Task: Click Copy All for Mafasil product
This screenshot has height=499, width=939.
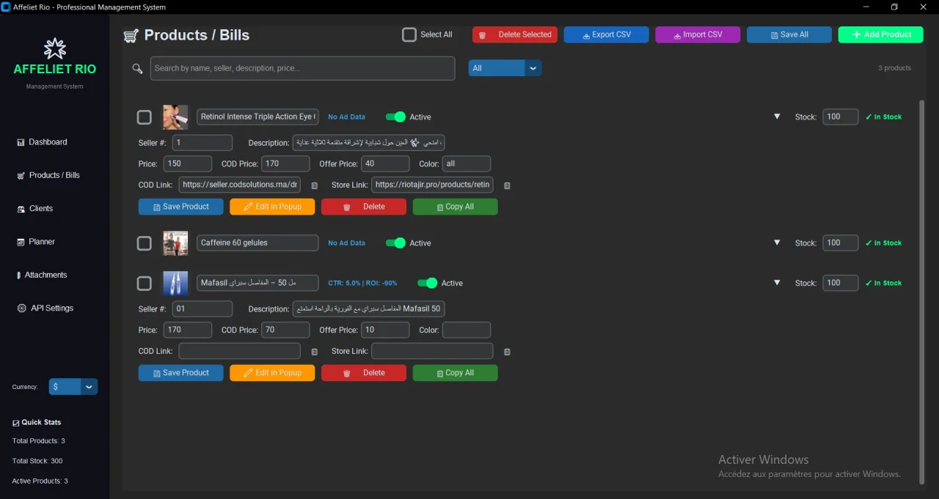Action: pos(455,373)
